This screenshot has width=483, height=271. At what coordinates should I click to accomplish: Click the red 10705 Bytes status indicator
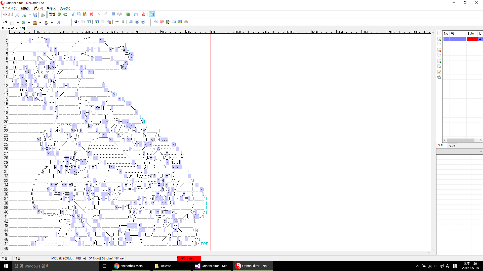[x=189, y=258]
